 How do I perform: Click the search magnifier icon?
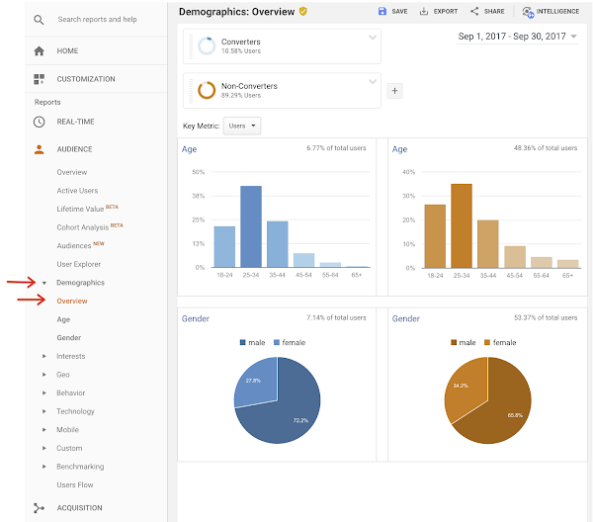39,20
